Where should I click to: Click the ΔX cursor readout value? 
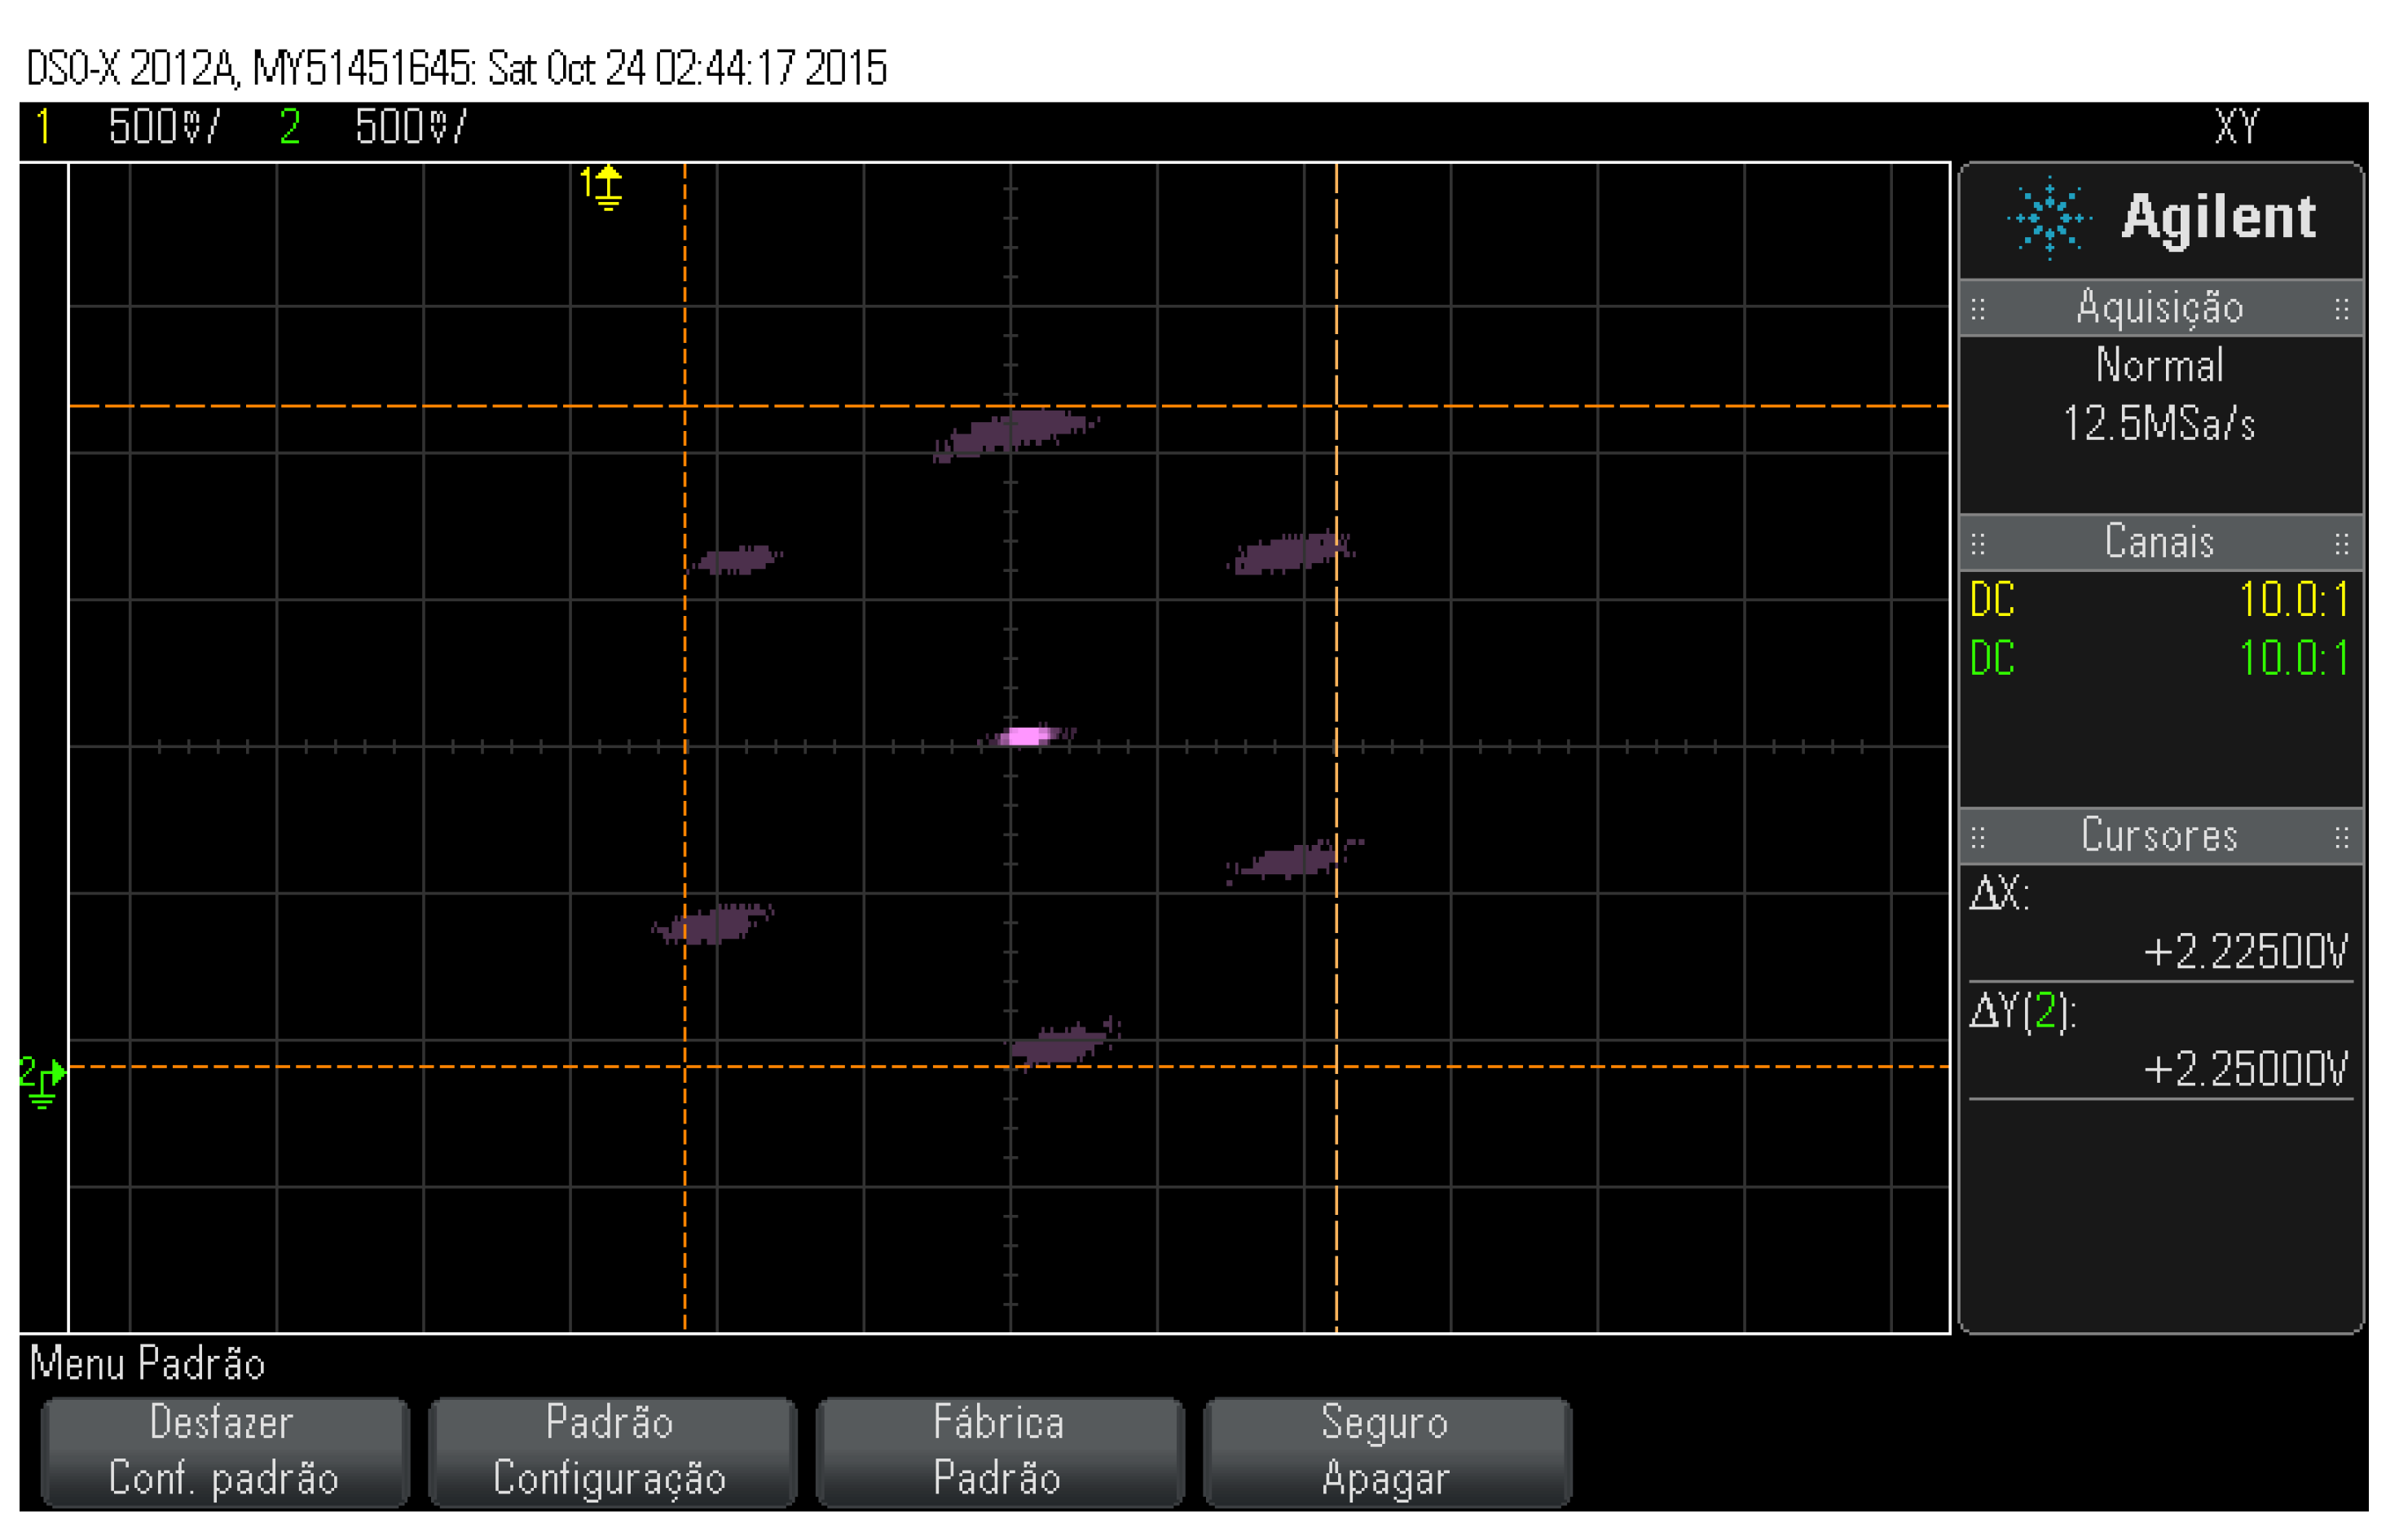pyautogui.click(x=2245, y=952)
